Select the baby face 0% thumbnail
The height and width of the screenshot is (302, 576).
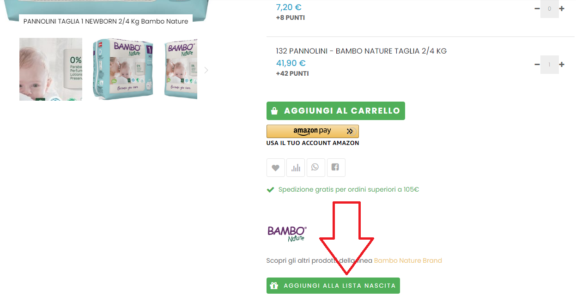51,69
